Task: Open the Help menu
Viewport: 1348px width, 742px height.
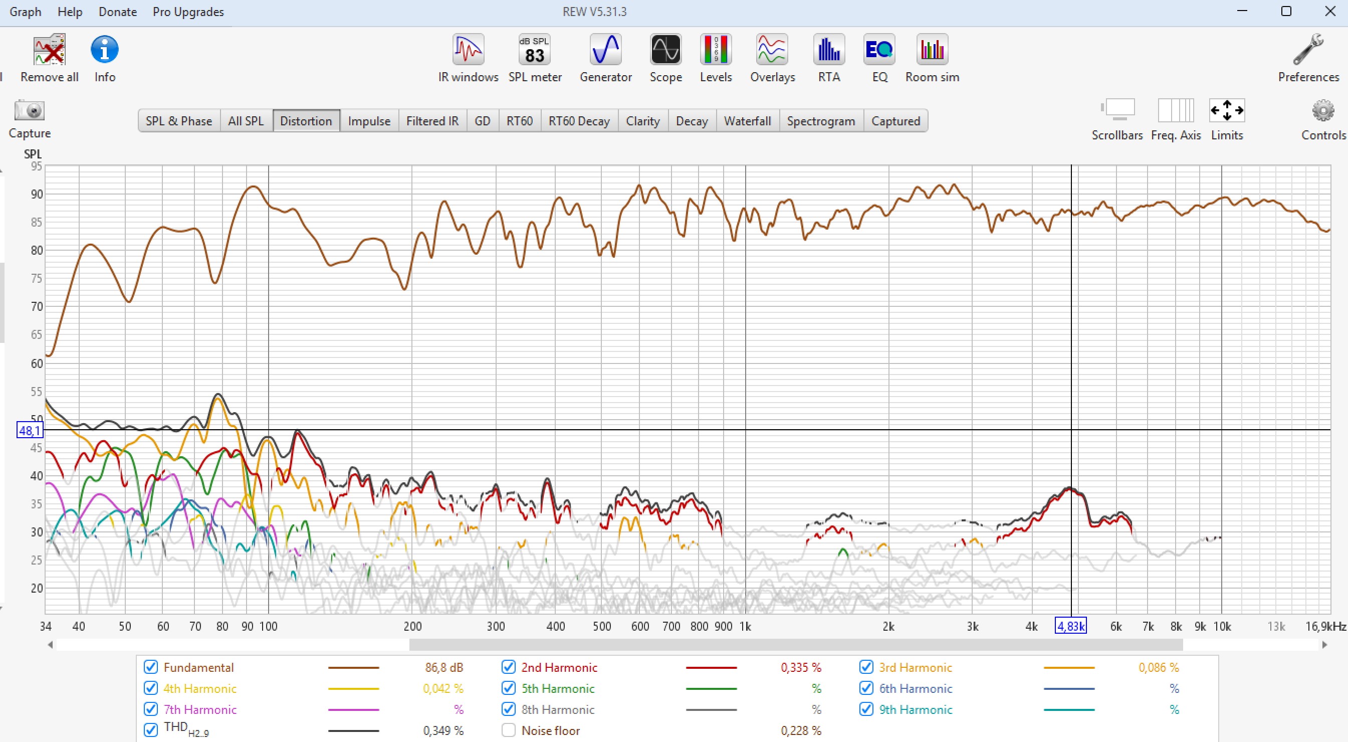Action: pos(70,12)
